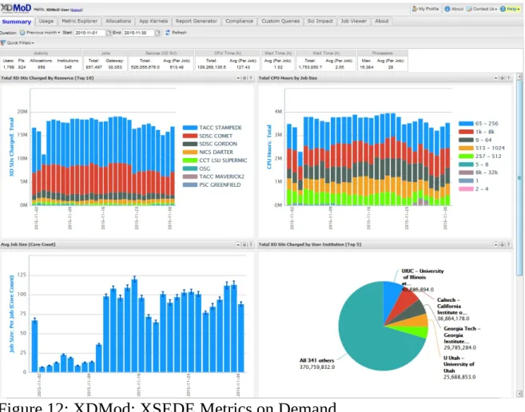Open the Metric Explorer tab

pos(79,21)
